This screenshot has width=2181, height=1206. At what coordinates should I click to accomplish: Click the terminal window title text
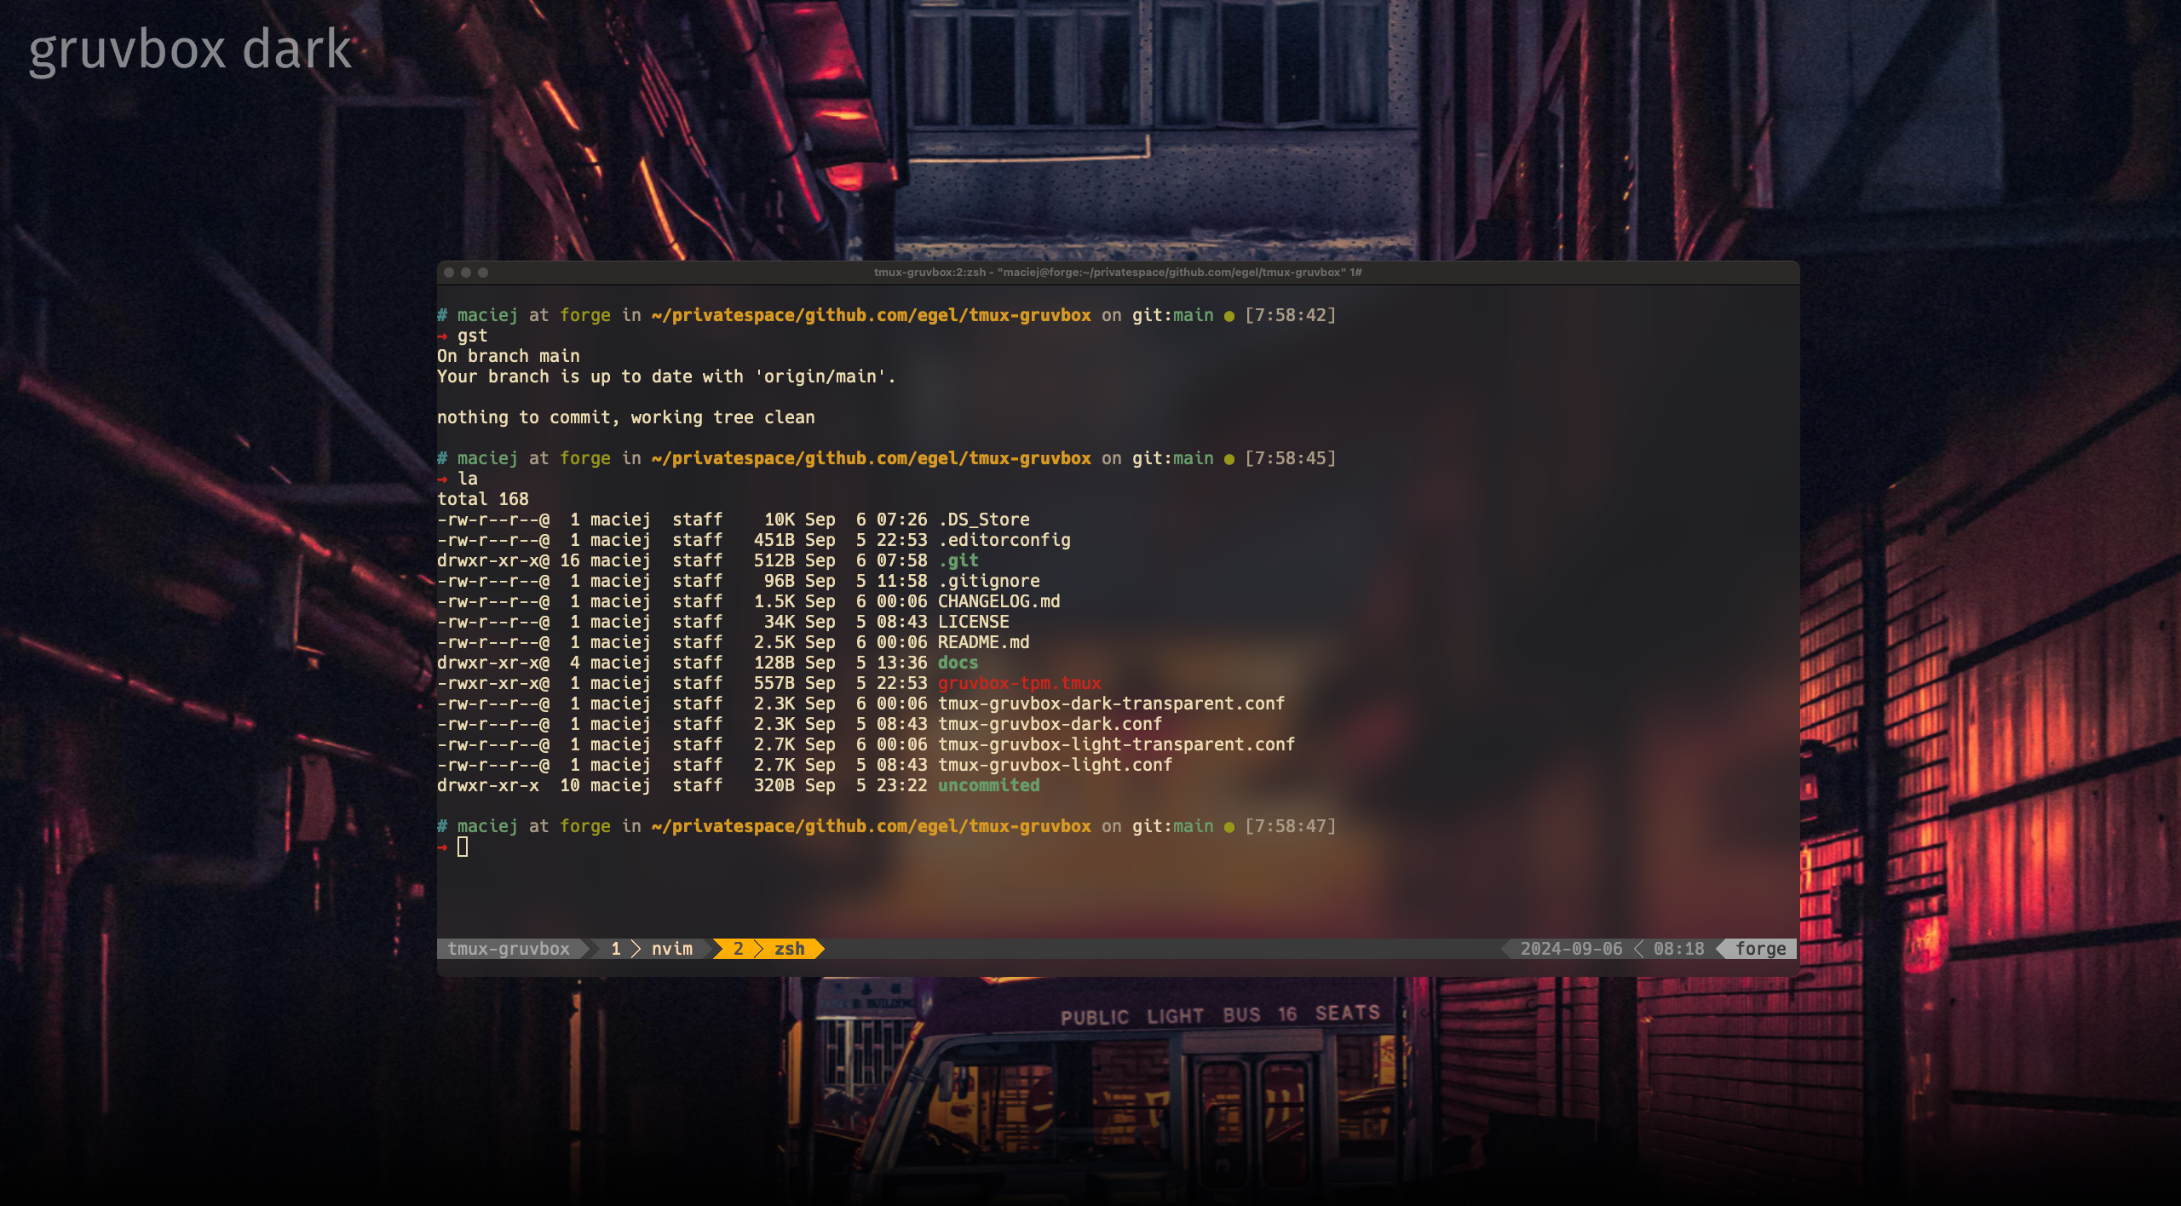[1118, 273]
